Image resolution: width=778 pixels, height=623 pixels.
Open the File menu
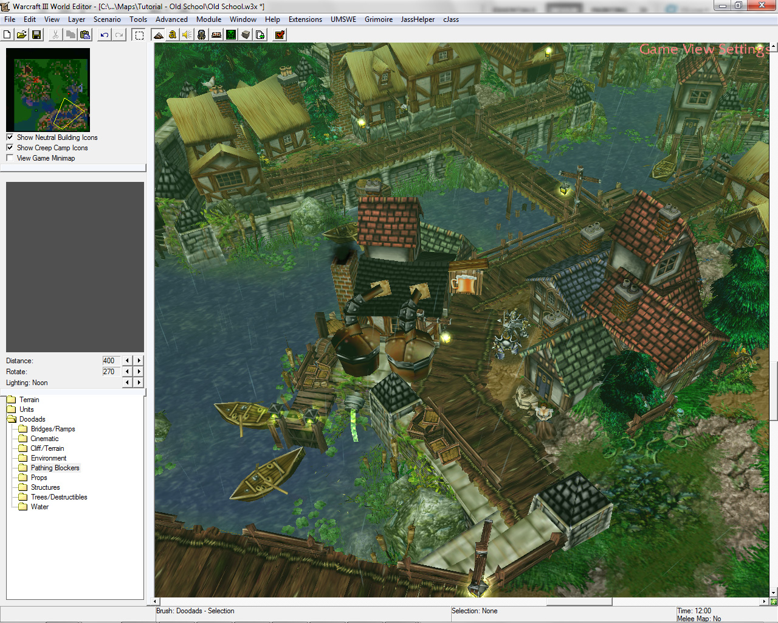pos(10,19)
